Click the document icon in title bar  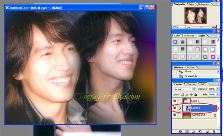(x=7, y=8)
